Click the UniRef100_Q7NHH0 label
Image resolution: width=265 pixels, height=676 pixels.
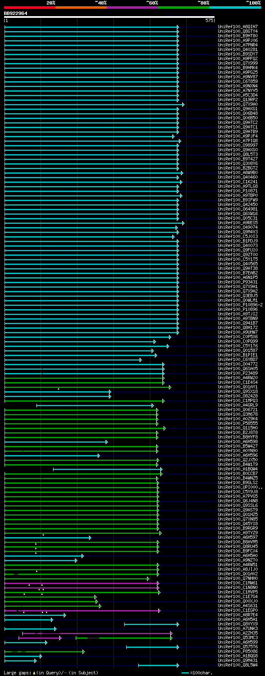[238, 579]
